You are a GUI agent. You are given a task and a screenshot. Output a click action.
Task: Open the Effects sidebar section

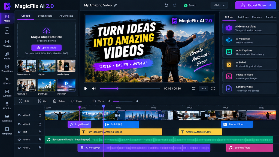tap(7, 81)
